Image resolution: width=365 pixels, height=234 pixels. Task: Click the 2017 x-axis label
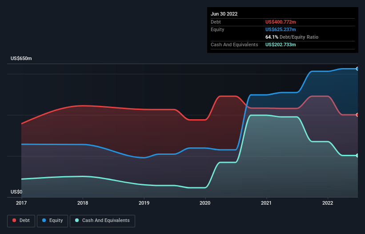21,203
